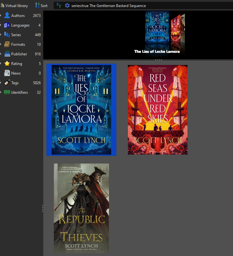Click the Authors person icon
This screenshot has height=256, width=233.
click(x=7, y=15)
